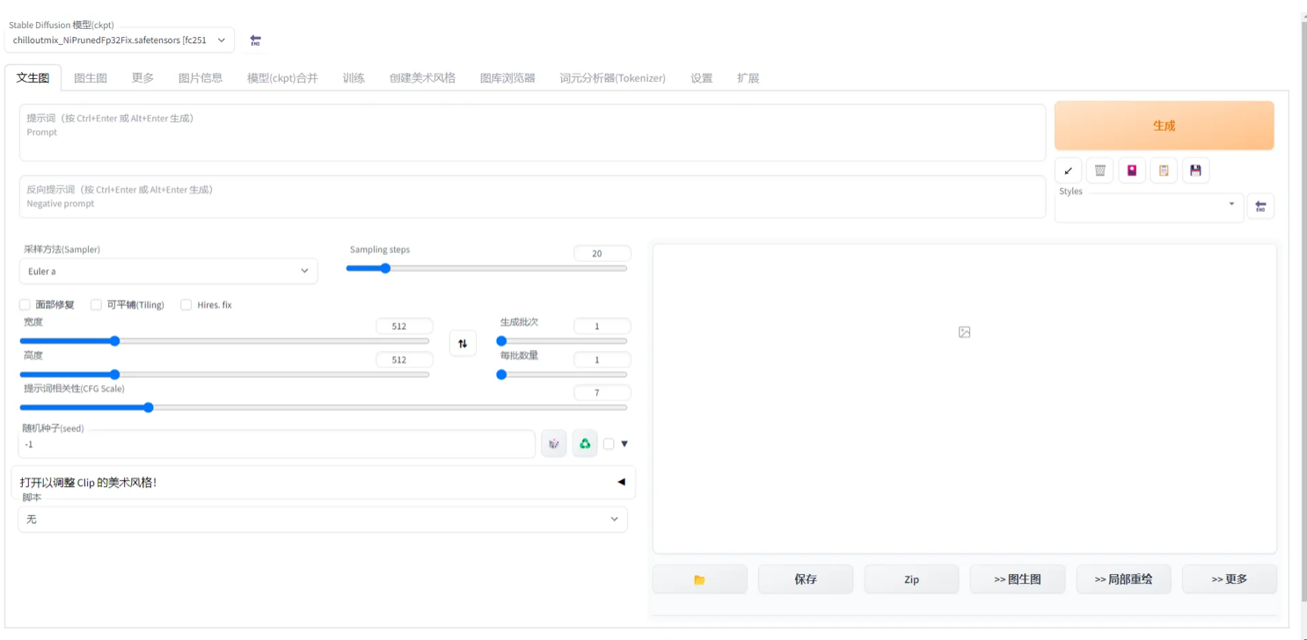
Task: Enable the 面部修复 face restoration checkbox
Action: pyautogui.click(x=26, y=305)
